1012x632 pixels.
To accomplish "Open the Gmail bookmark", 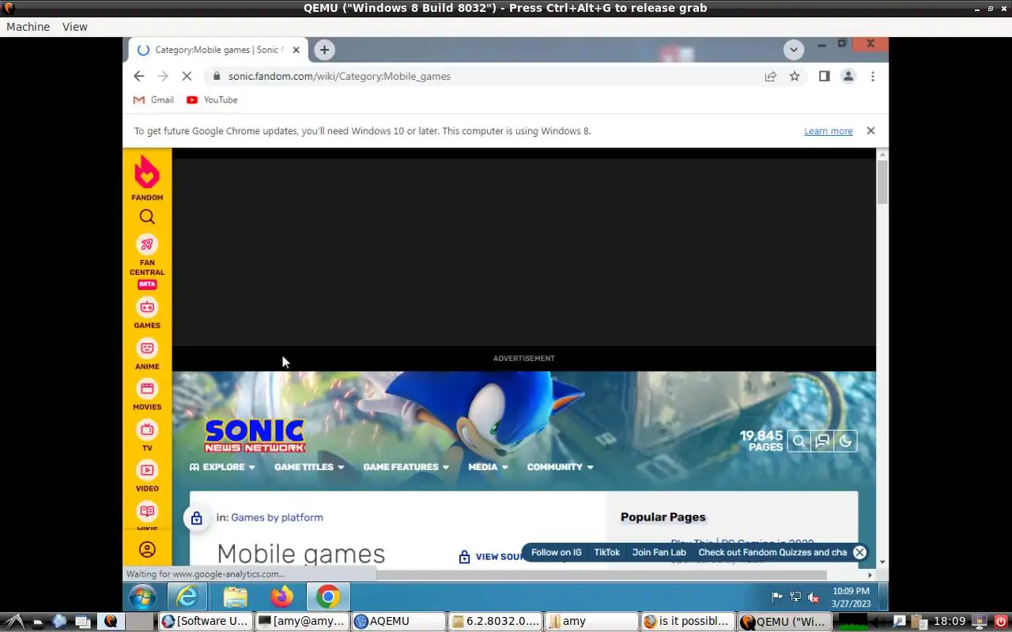I will pyautogui.click(x=153, y=100).
